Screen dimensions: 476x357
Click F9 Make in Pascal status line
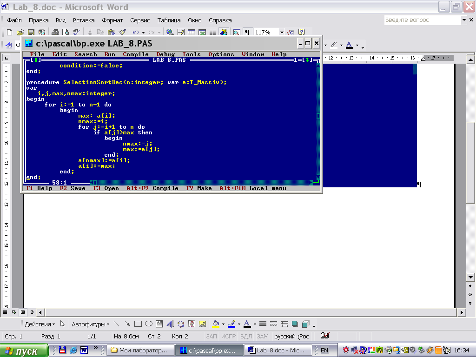click(199, 188)
